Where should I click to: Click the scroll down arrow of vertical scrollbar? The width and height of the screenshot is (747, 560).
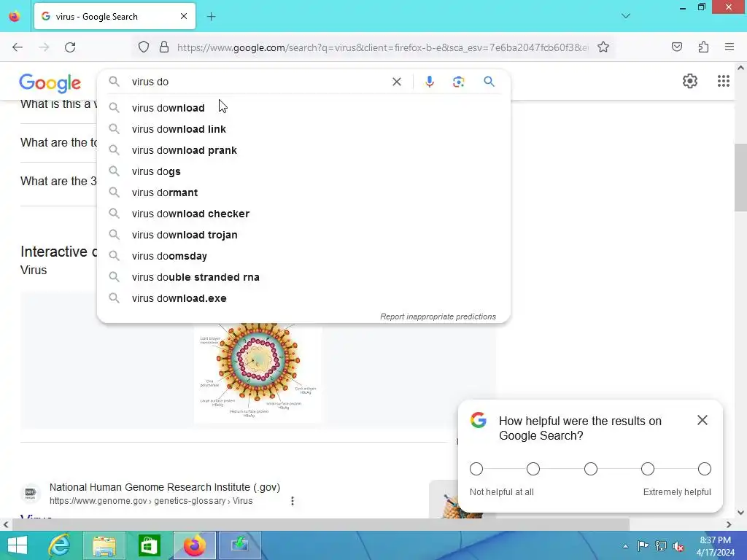(740, 513)
